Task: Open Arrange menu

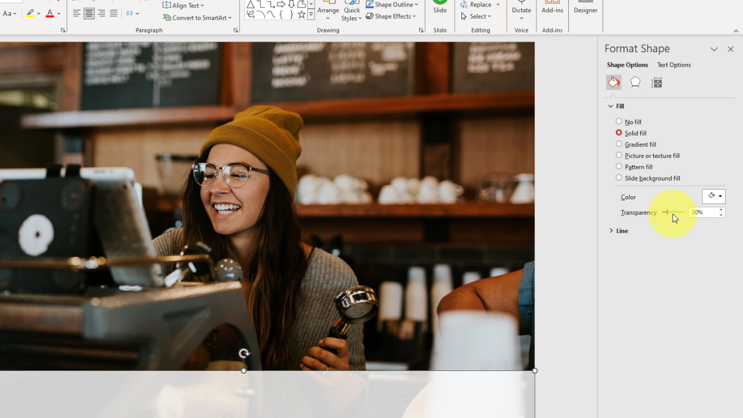Action: pos(328,11)
